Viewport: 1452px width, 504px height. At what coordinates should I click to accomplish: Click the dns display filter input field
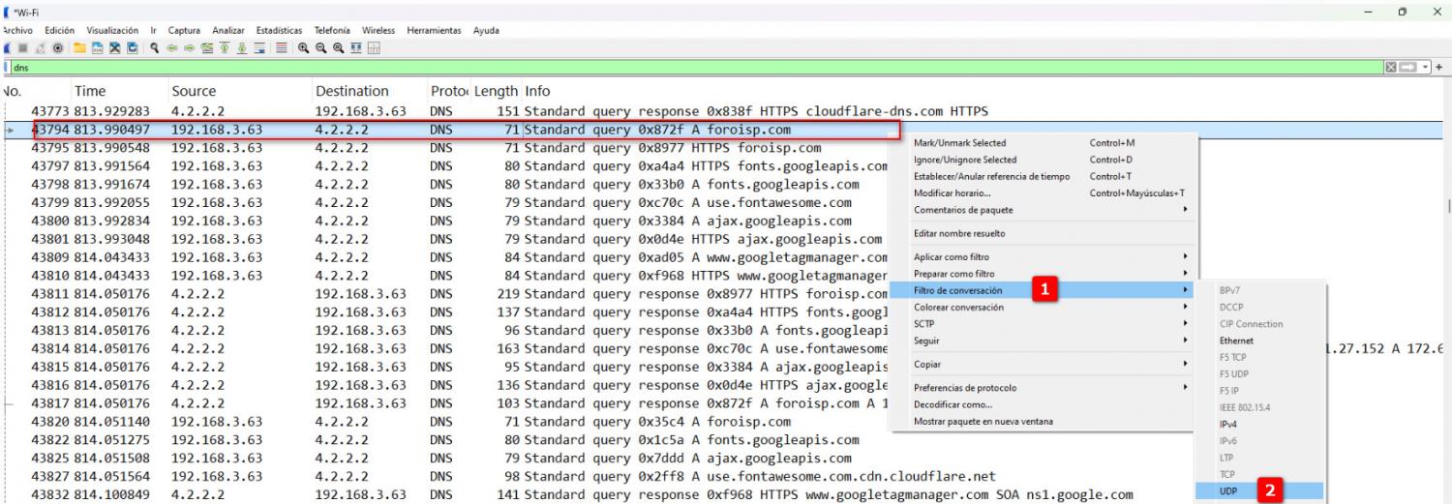pyautogui.click(x=678, y=68)
